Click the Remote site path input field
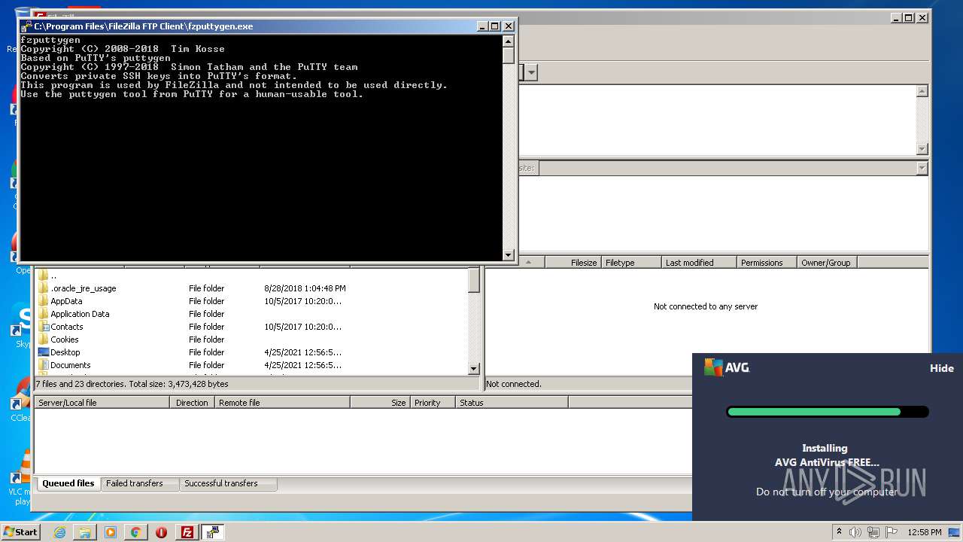This screenshot has width=963, height=542. (728, 168)
